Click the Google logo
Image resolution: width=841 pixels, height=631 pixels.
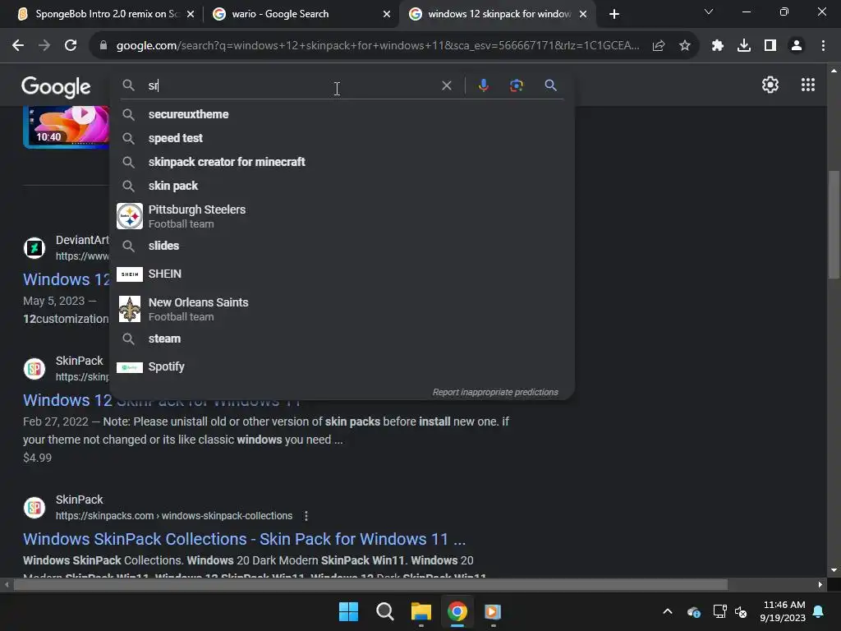pos(56,87)
